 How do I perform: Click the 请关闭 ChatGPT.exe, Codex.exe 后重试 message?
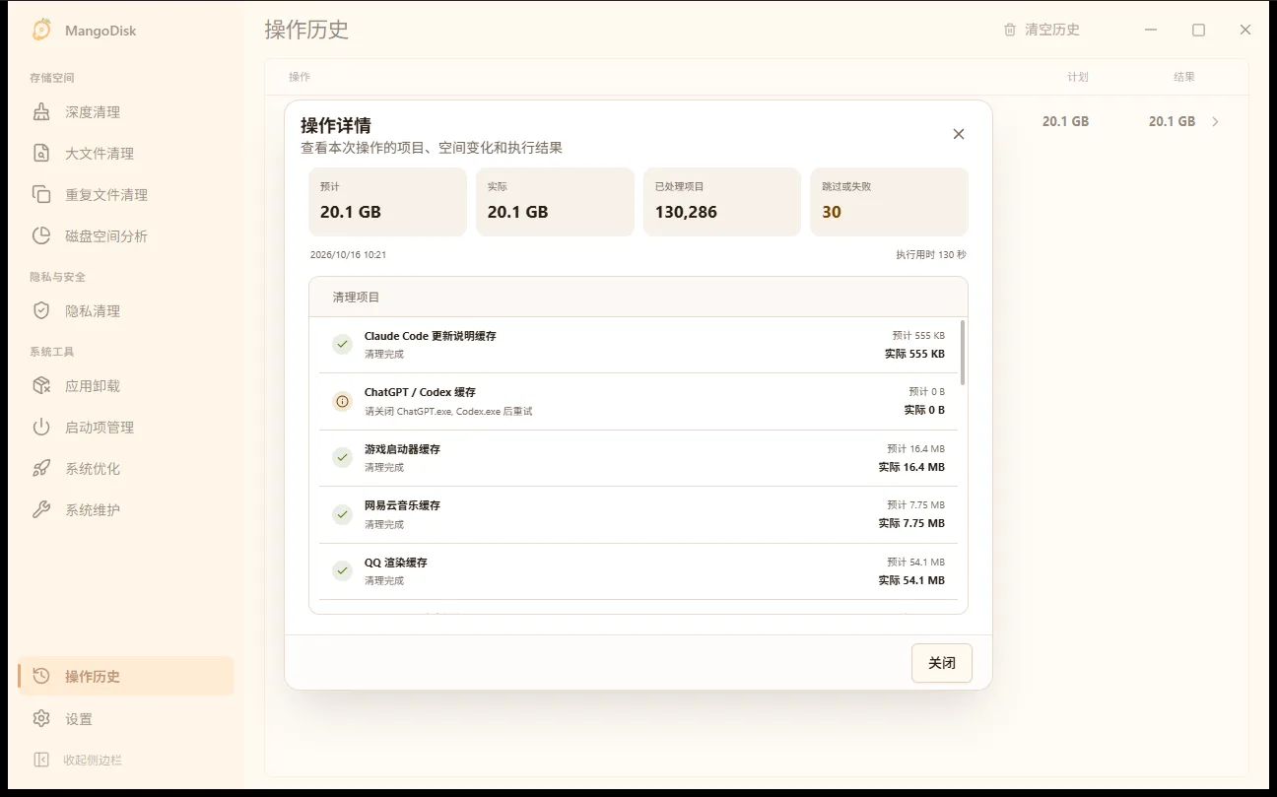click(448, 411)
